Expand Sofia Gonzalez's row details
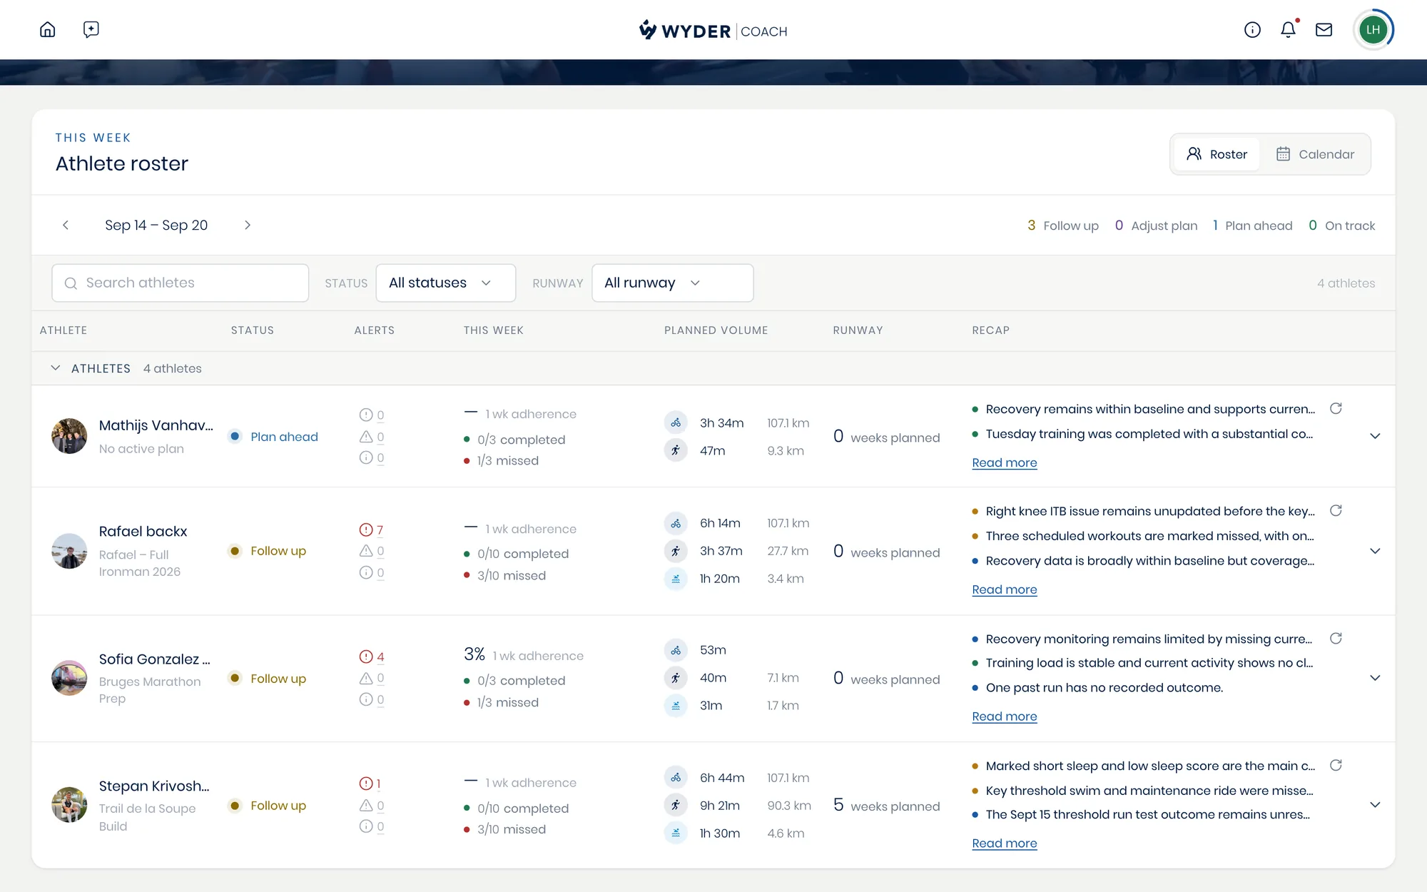 (1375, 678)
